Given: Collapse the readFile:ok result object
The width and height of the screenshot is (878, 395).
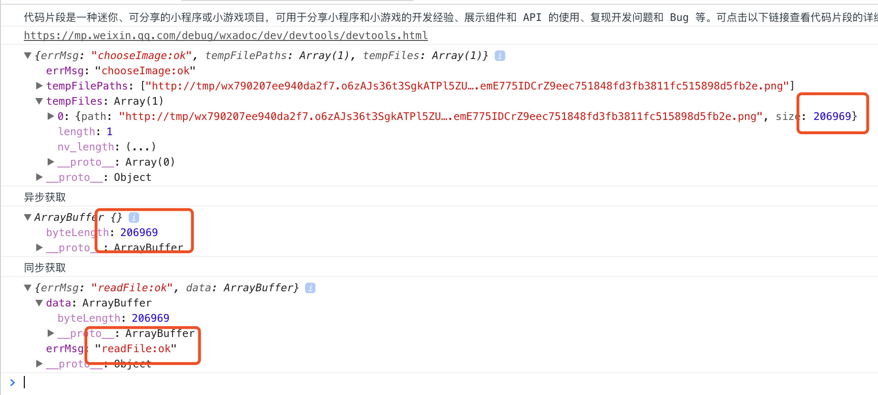Looking at the screenshot, I should click(28, 288).
